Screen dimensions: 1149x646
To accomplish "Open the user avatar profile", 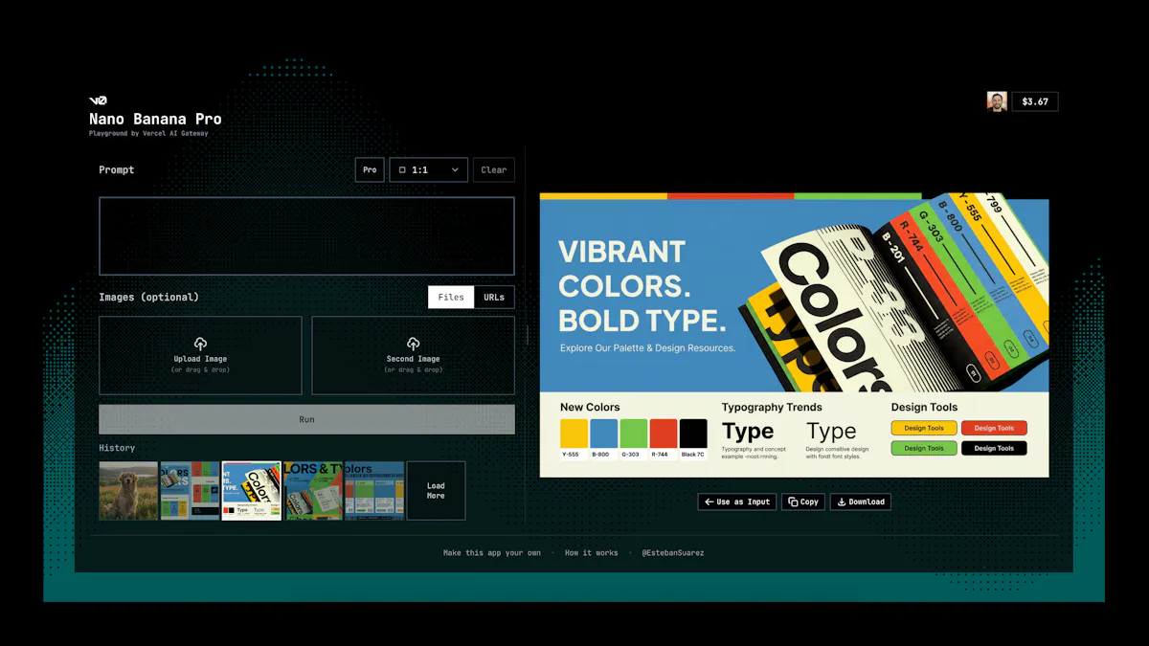I will (997, 101).
